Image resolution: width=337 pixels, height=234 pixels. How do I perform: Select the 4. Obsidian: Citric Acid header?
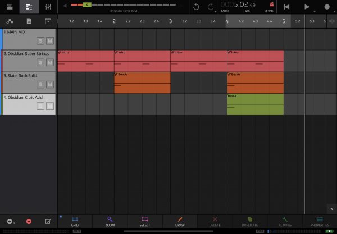click(x=29, y=104)
